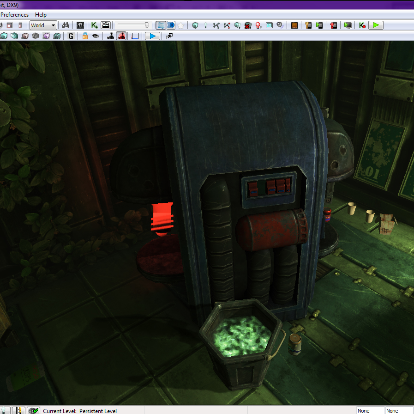Click the red X build icon
This screenshot has width=414, height=414.
pyautogui.click(x=248, y=25)
